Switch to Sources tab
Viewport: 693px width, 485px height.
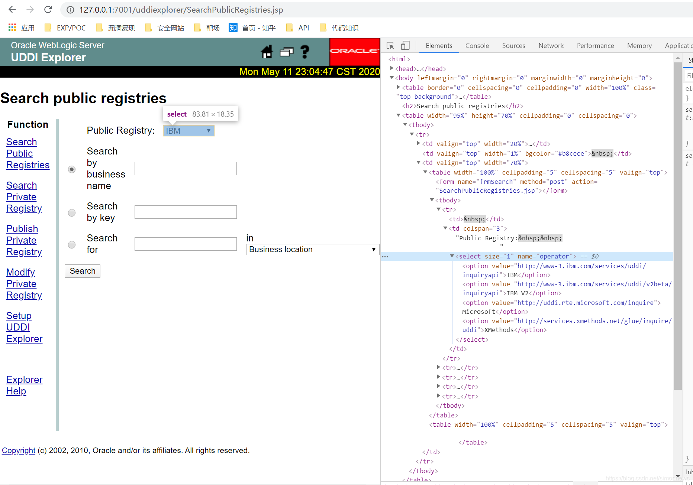click(x=513, y=46)
